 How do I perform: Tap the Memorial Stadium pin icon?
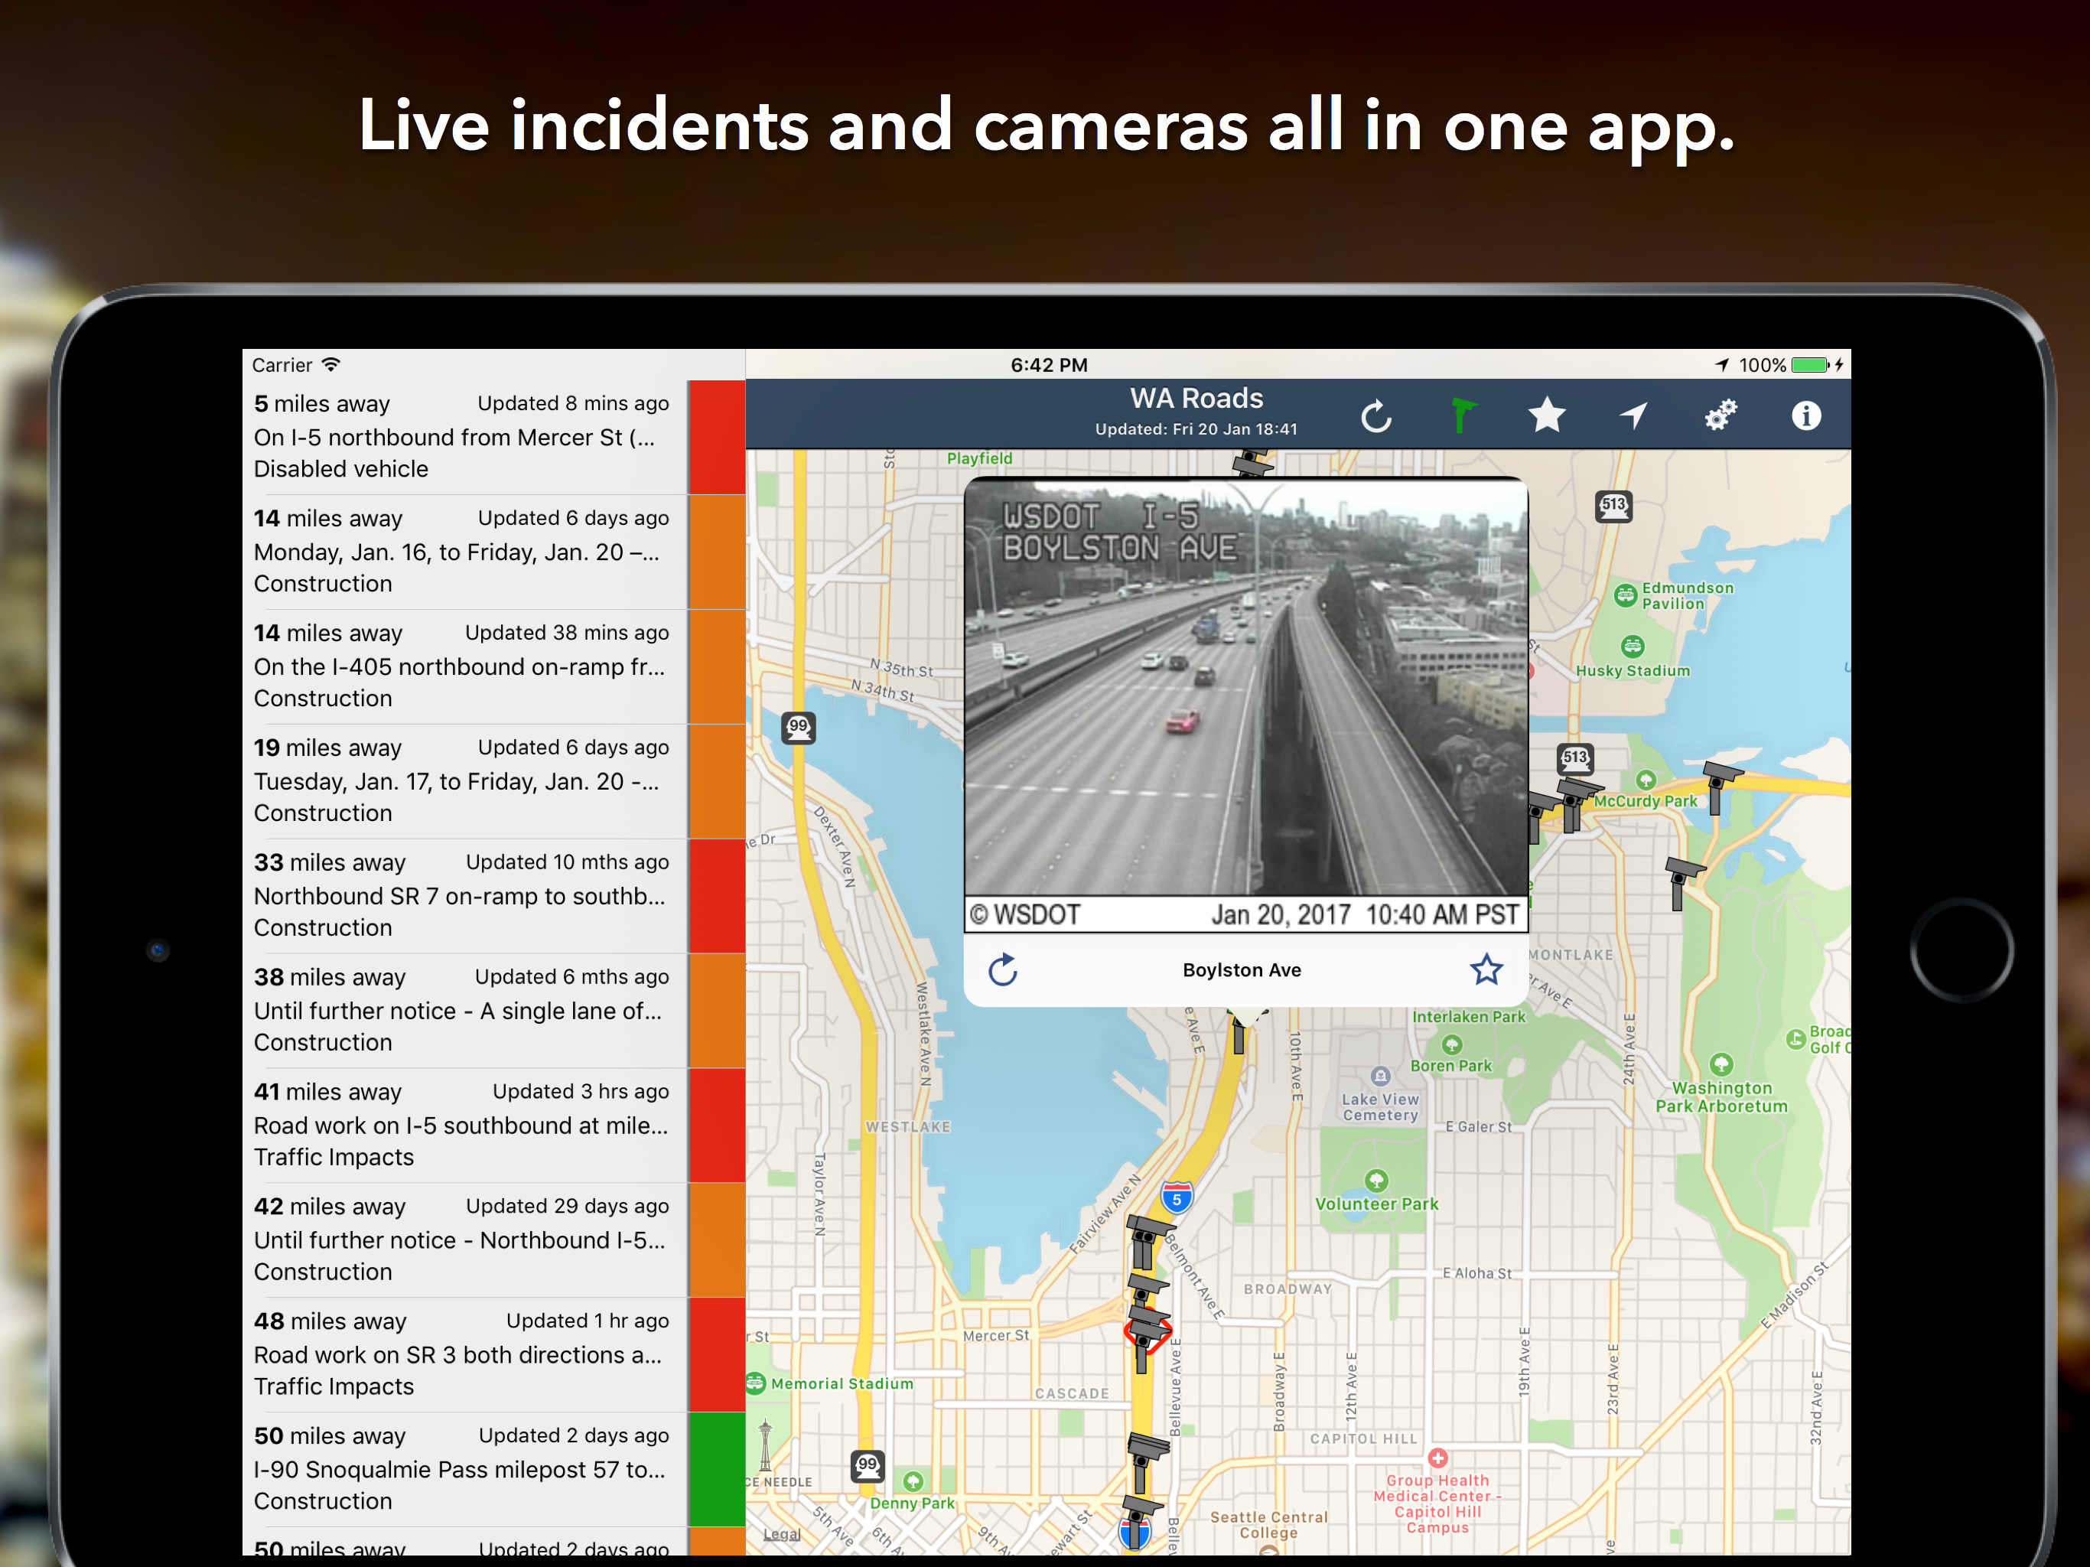(x=755, y=1383)
